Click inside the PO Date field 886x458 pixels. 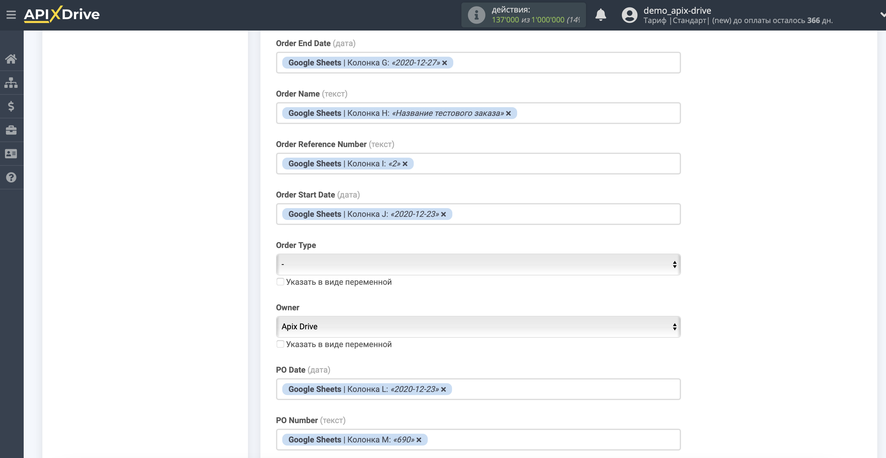click(x=478, y=389)
